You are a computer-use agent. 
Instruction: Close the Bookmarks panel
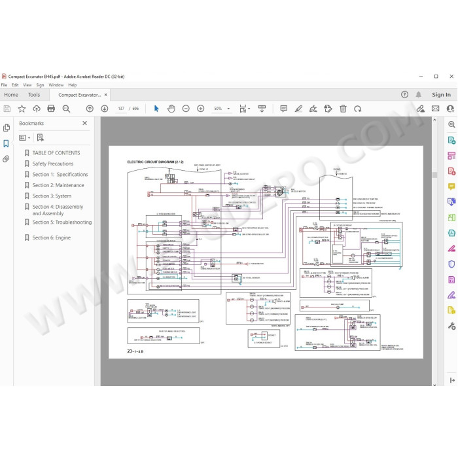[x=84, y=123]
